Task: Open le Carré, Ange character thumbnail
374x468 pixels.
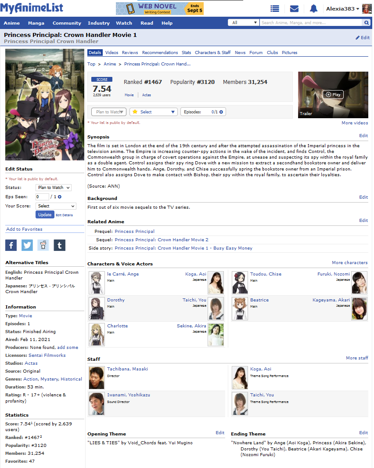Action: point(97,283)
